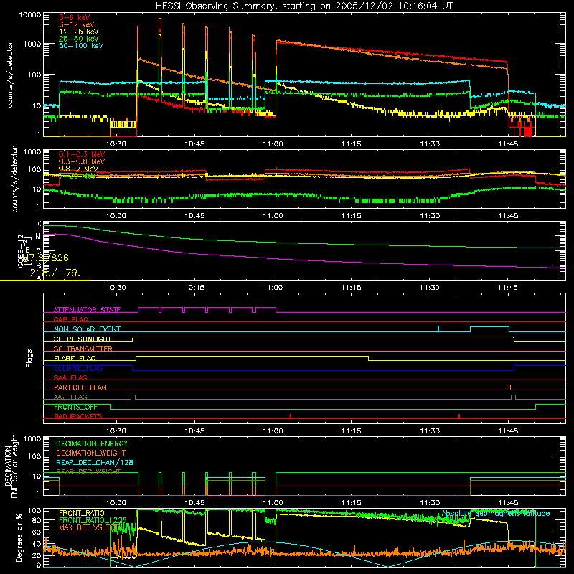Select the SC_TRANSMITTER flag label

(x=83, y=348)
